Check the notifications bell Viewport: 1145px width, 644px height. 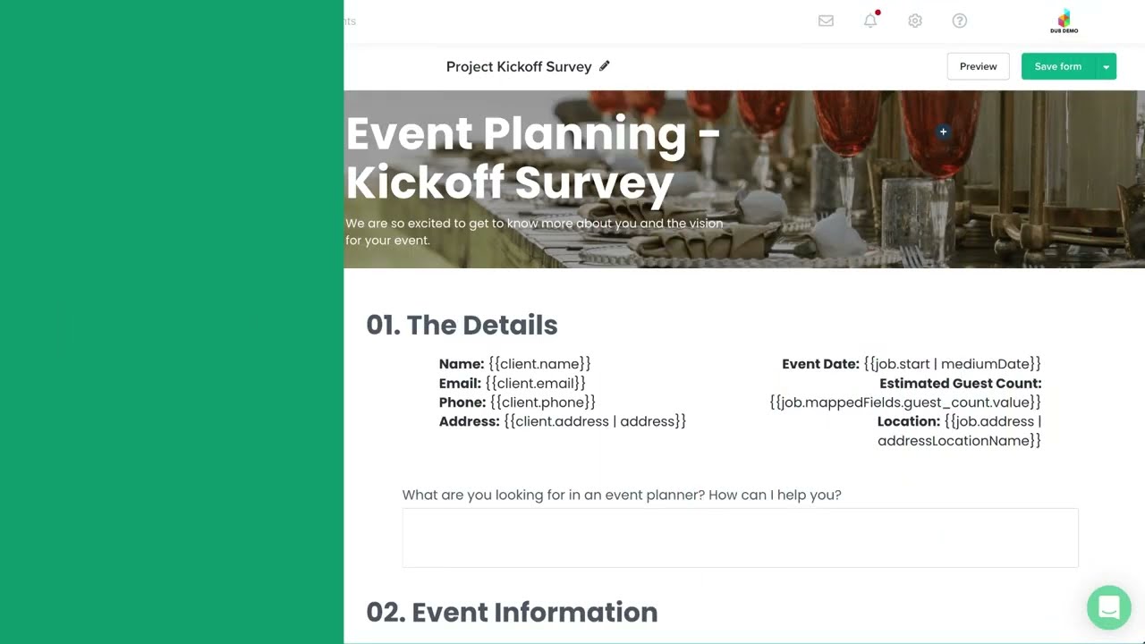[x=870, y=21]
